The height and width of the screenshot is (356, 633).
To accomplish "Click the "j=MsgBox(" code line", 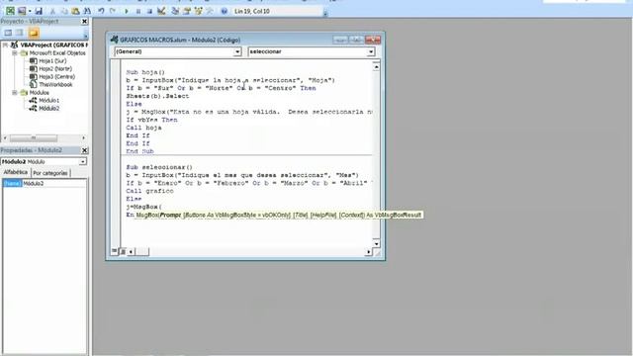I will 143,207.
